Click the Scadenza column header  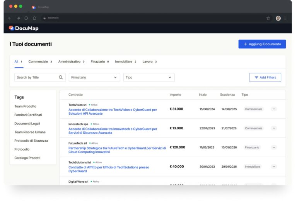[x=227, y=95]
